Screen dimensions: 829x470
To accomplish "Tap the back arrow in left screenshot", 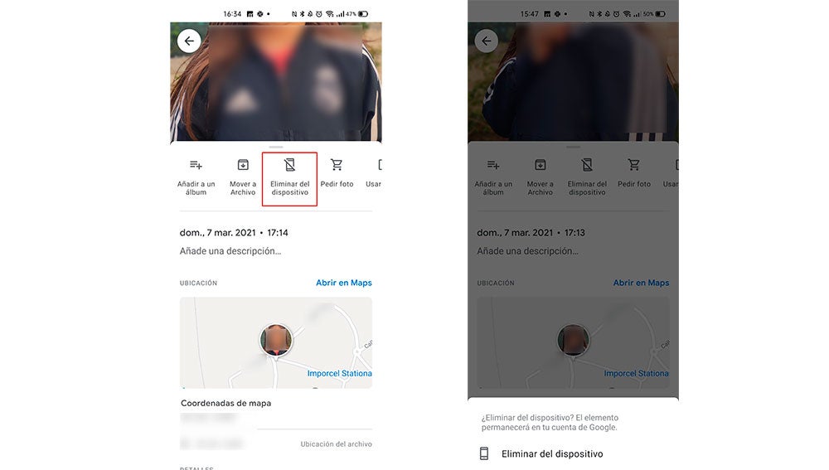I will [189, 41].
